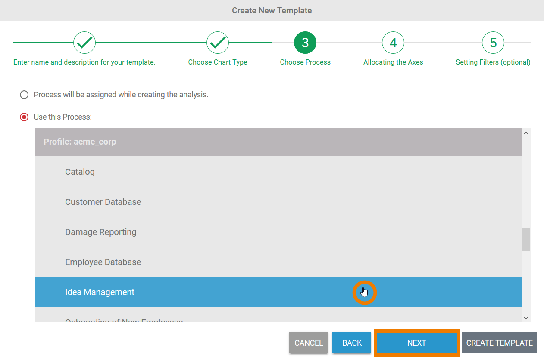This screenshot has height=358, width=544.
Task: Click the step 3 Choose Process circle
Action: click(x=305, y=43)
